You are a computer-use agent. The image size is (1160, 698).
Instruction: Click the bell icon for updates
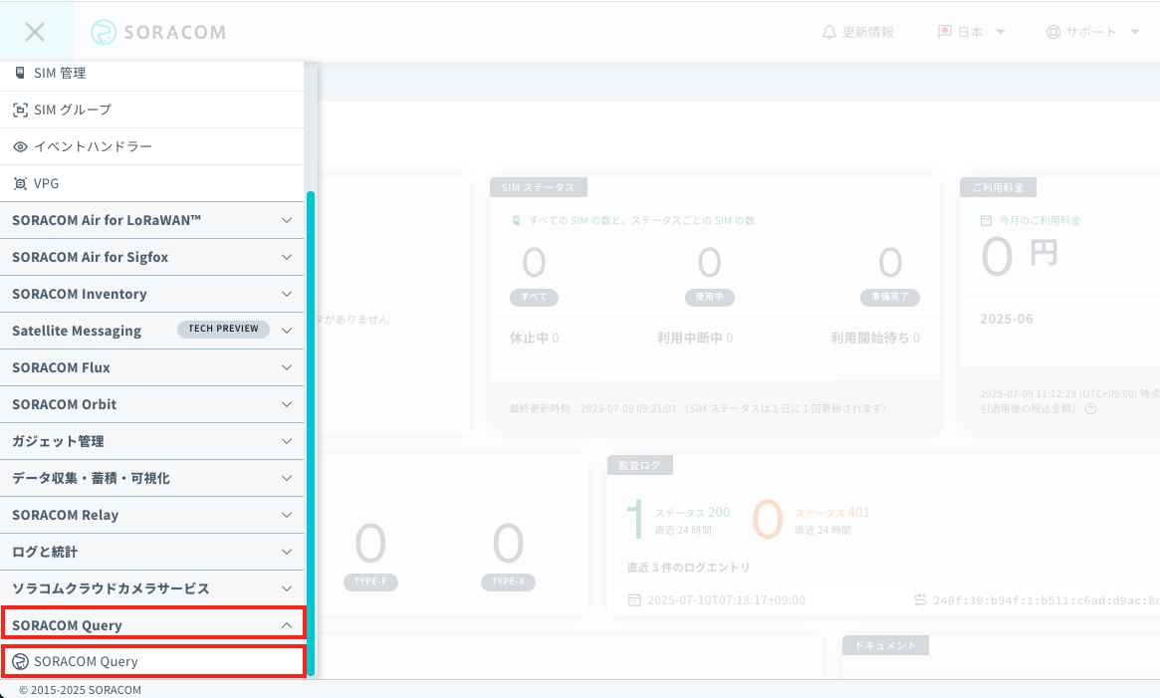pos(829,32)
